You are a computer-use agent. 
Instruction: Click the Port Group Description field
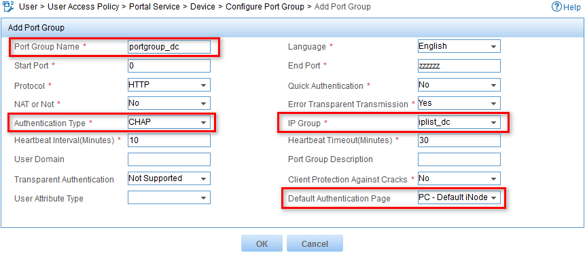459,159
